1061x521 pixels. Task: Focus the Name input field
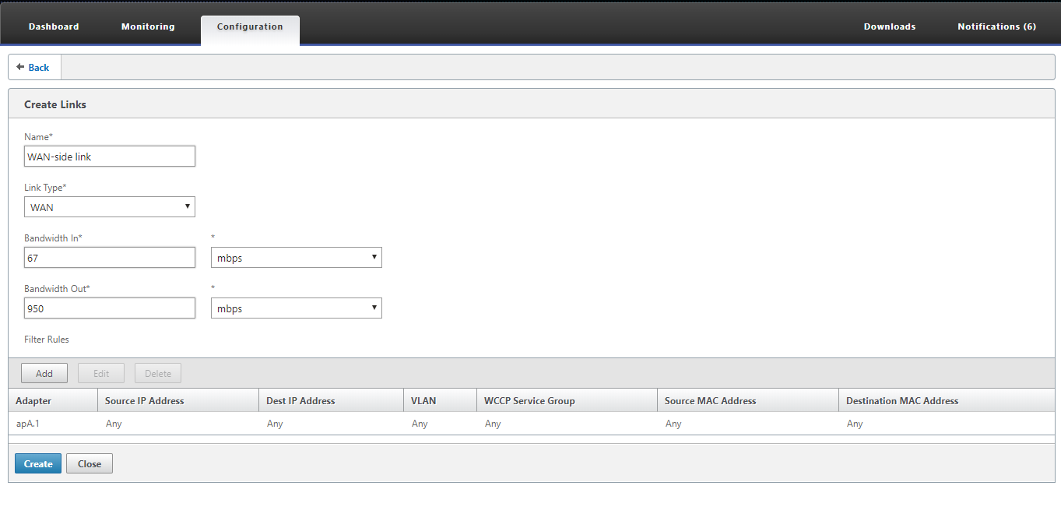click(110, 157)
